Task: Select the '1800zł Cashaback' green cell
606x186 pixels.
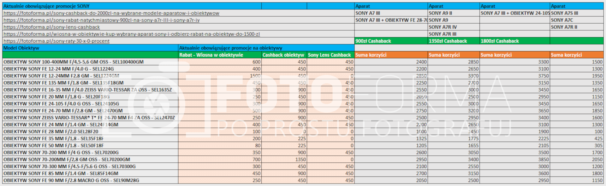Action: 514,41
